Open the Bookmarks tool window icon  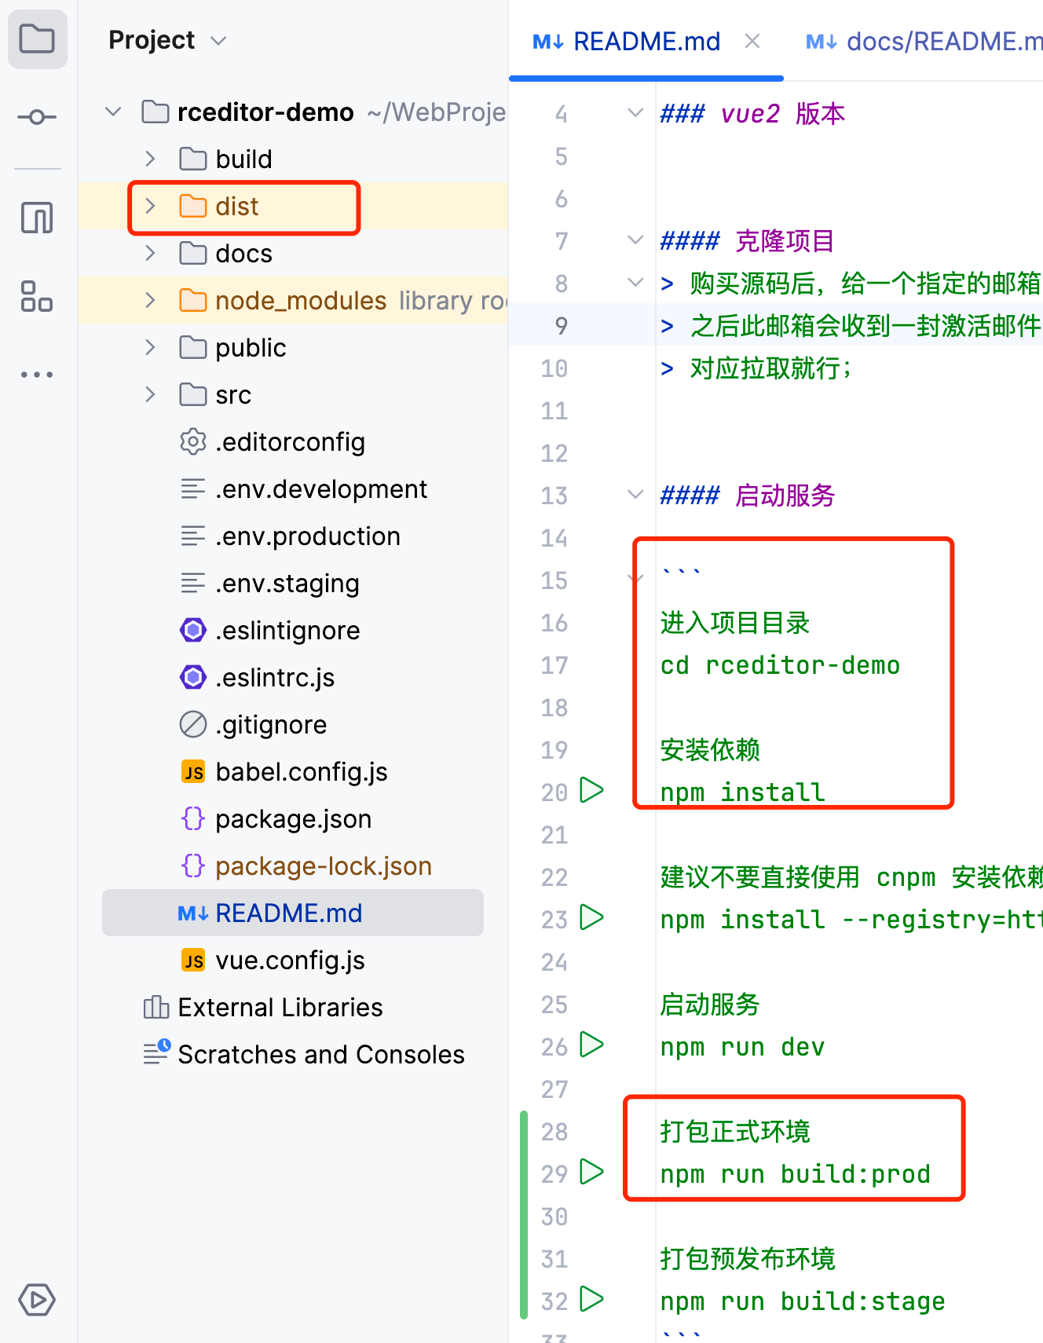pyautogui.click(x=37, y=218)
